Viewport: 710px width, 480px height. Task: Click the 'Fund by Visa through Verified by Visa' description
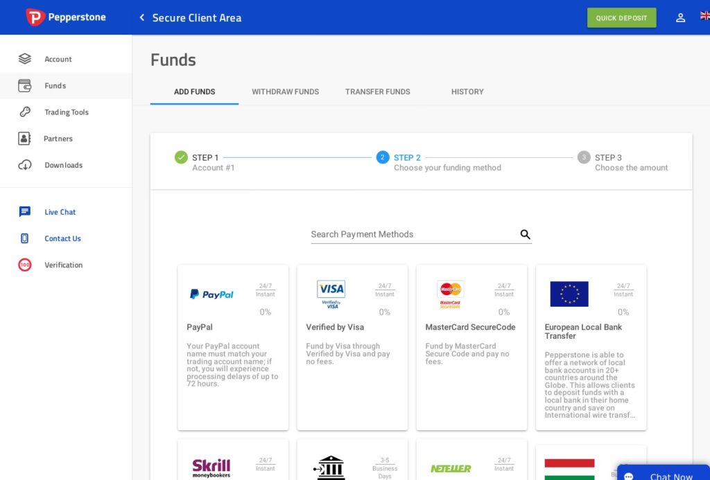(x=348, y=354)
